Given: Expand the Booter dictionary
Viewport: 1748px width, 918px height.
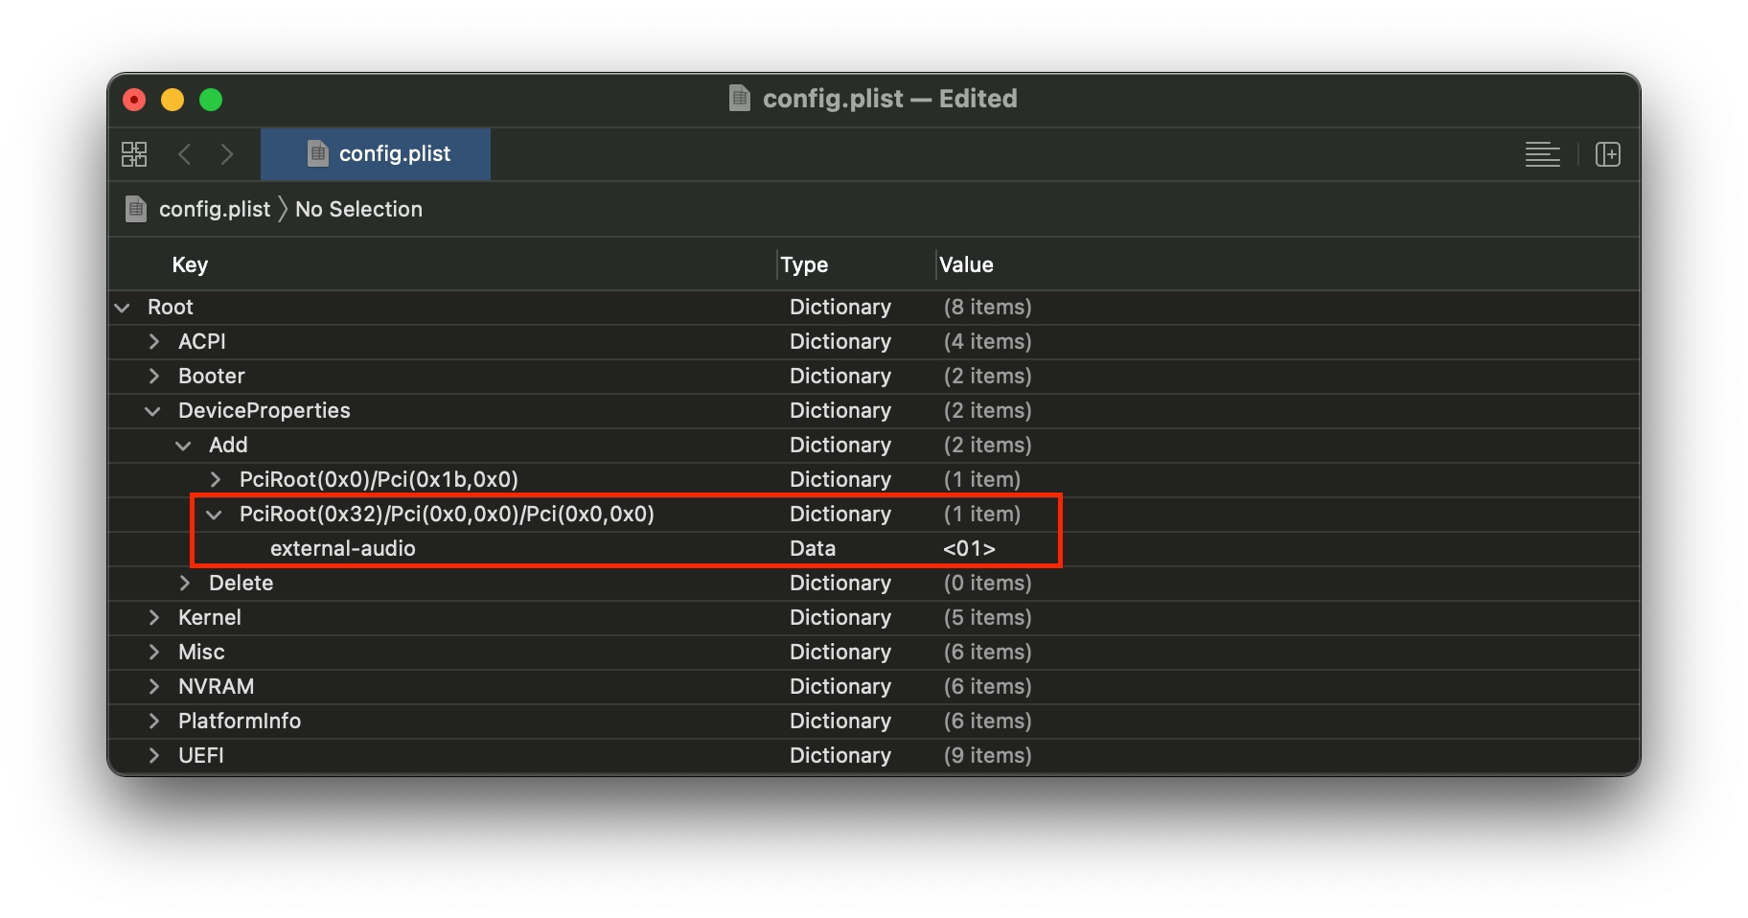Looking at the screenshot, I should point(154,377).
